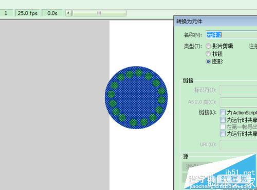Enable the 为 ActionScript export checkbox

(223, 112)
